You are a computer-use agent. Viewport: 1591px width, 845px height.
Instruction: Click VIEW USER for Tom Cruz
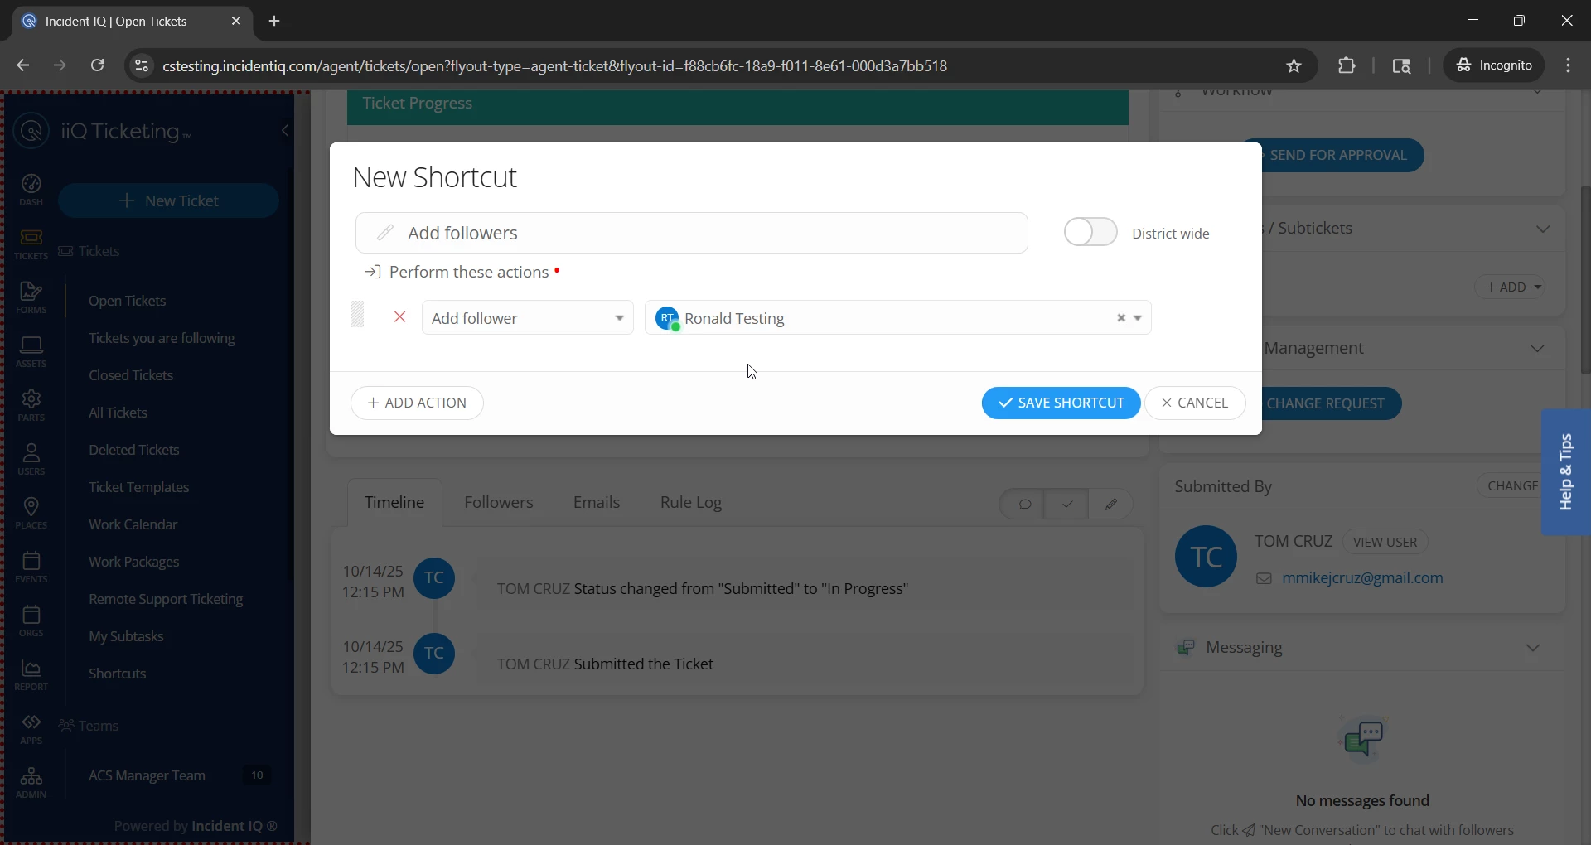[x=1385, y=542]
